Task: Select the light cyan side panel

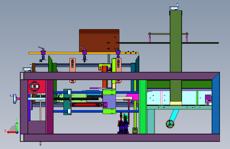Action: [x=158, y=98]
